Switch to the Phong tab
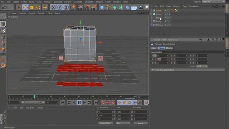Viewport: 229px width, 129px height. (169, 48)
